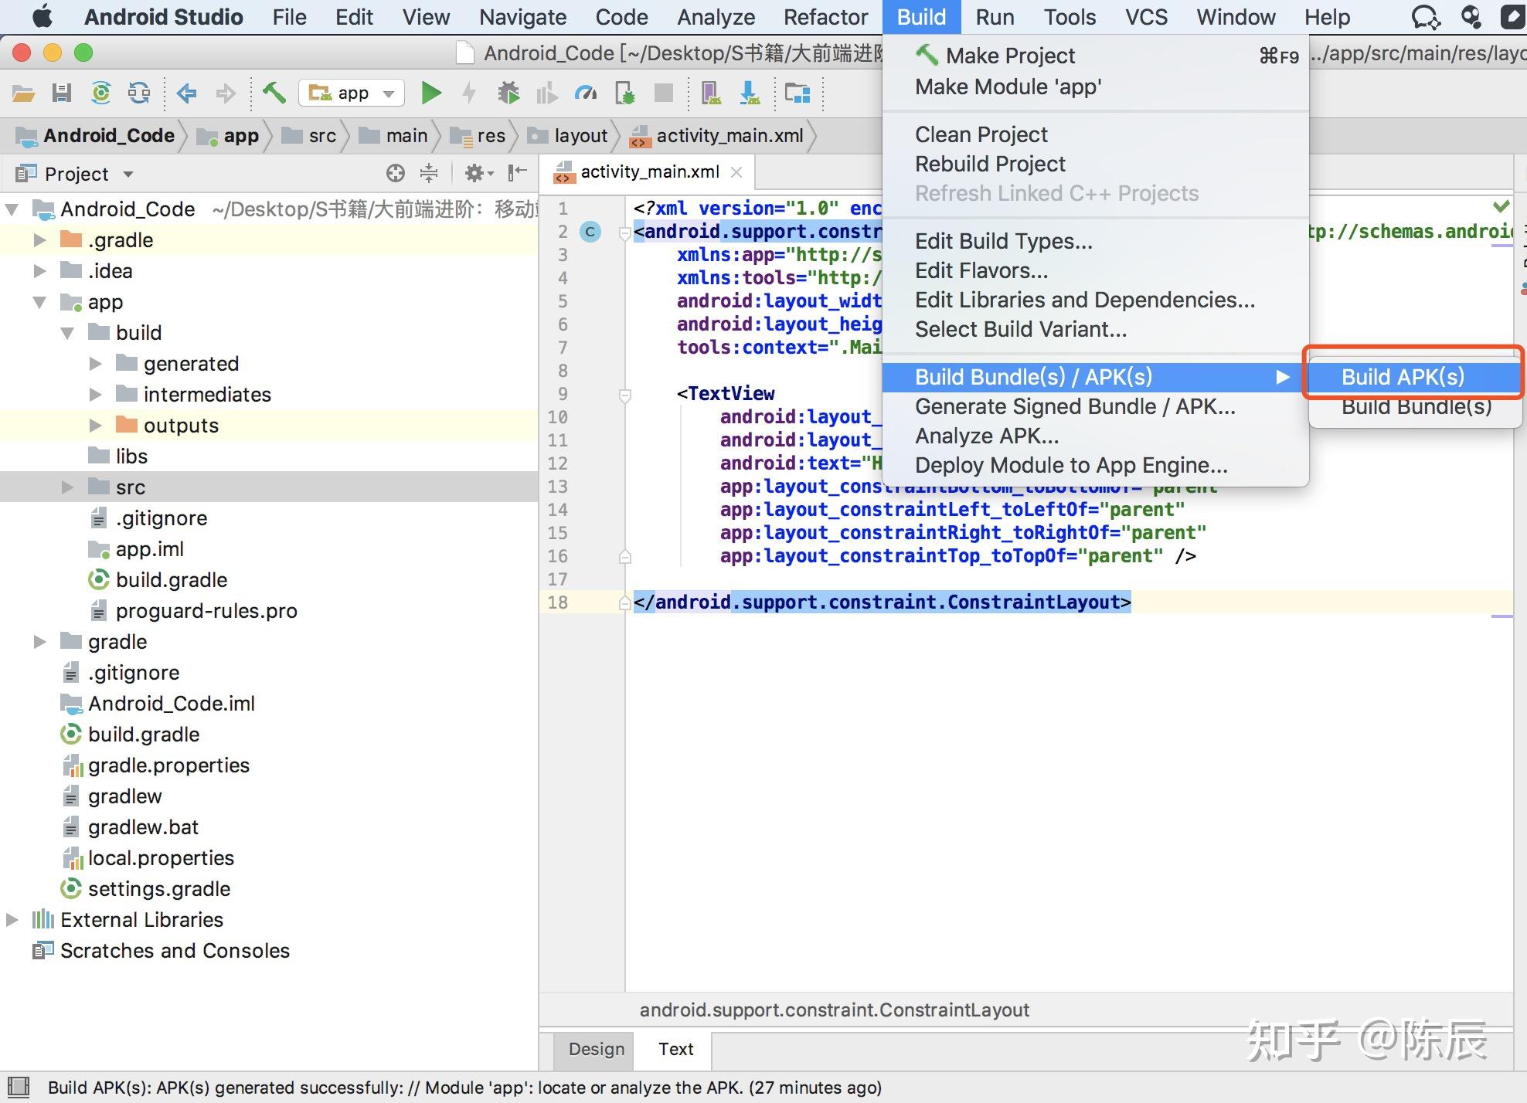Click Scroll from Source crosshair icon
Screen dimensions: 1527x1103
click(395, 174)
